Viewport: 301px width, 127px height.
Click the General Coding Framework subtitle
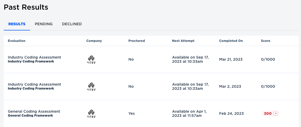click(x=30, y=116)
